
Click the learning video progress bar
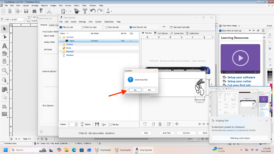click(x=239, y=72)
